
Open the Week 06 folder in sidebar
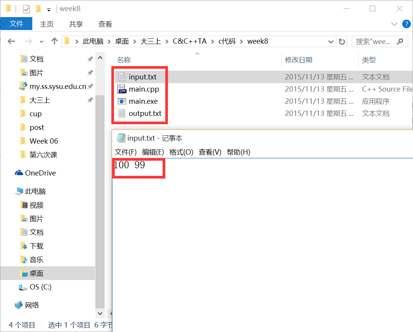44,141
